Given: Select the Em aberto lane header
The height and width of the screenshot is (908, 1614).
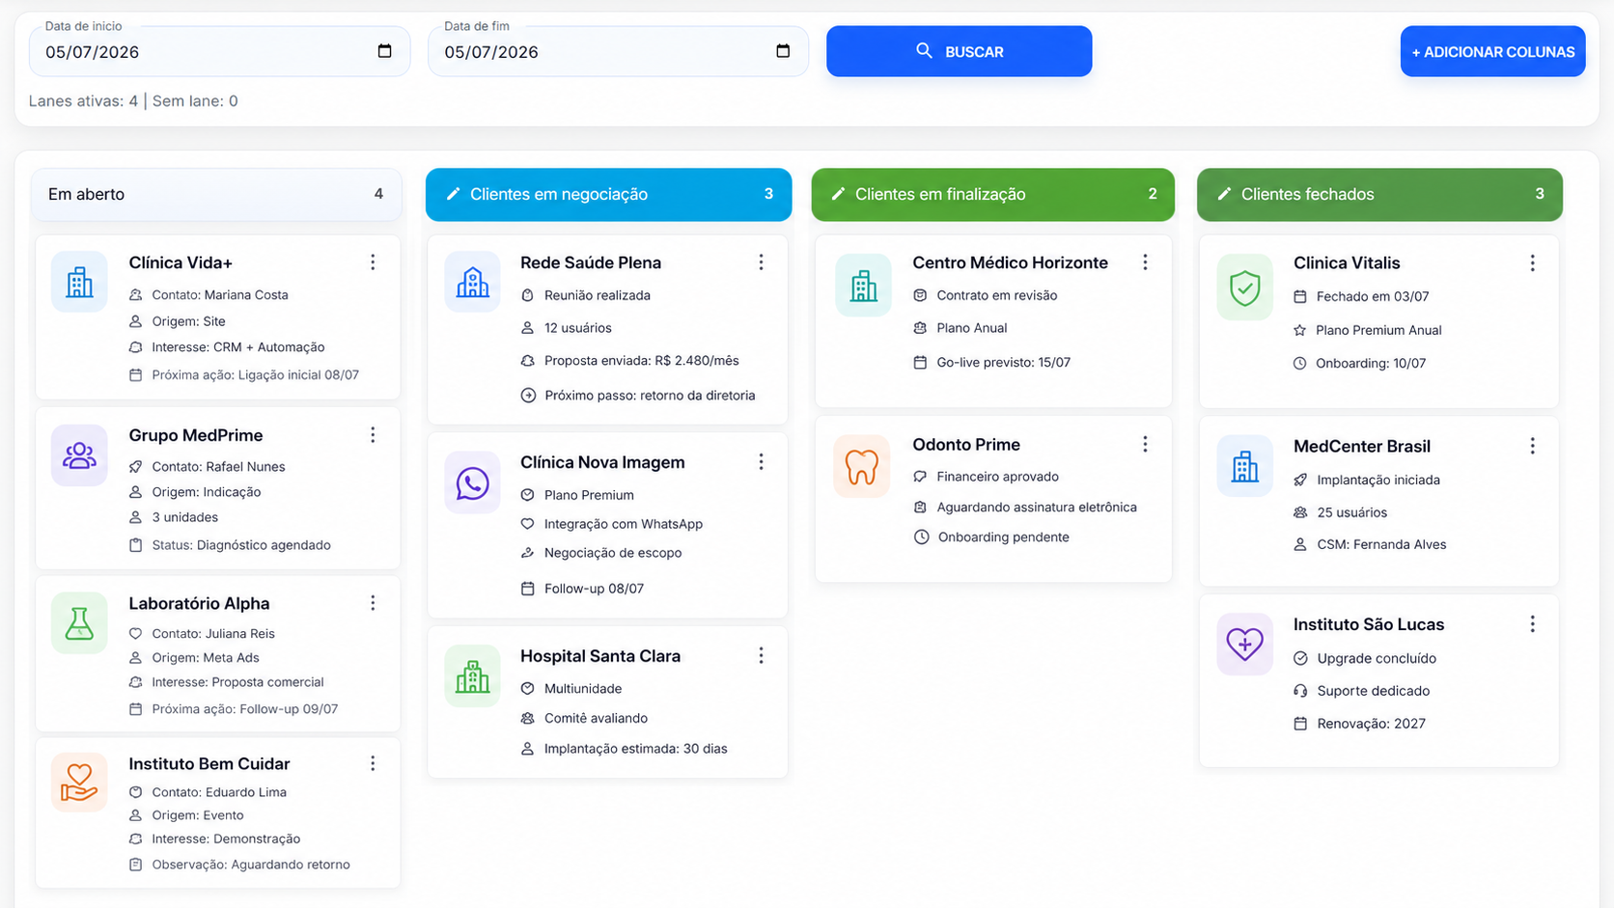Looking at the screenshot, I should 216,194.
